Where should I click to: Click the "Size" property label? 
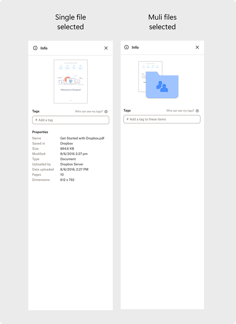(35, 149)
